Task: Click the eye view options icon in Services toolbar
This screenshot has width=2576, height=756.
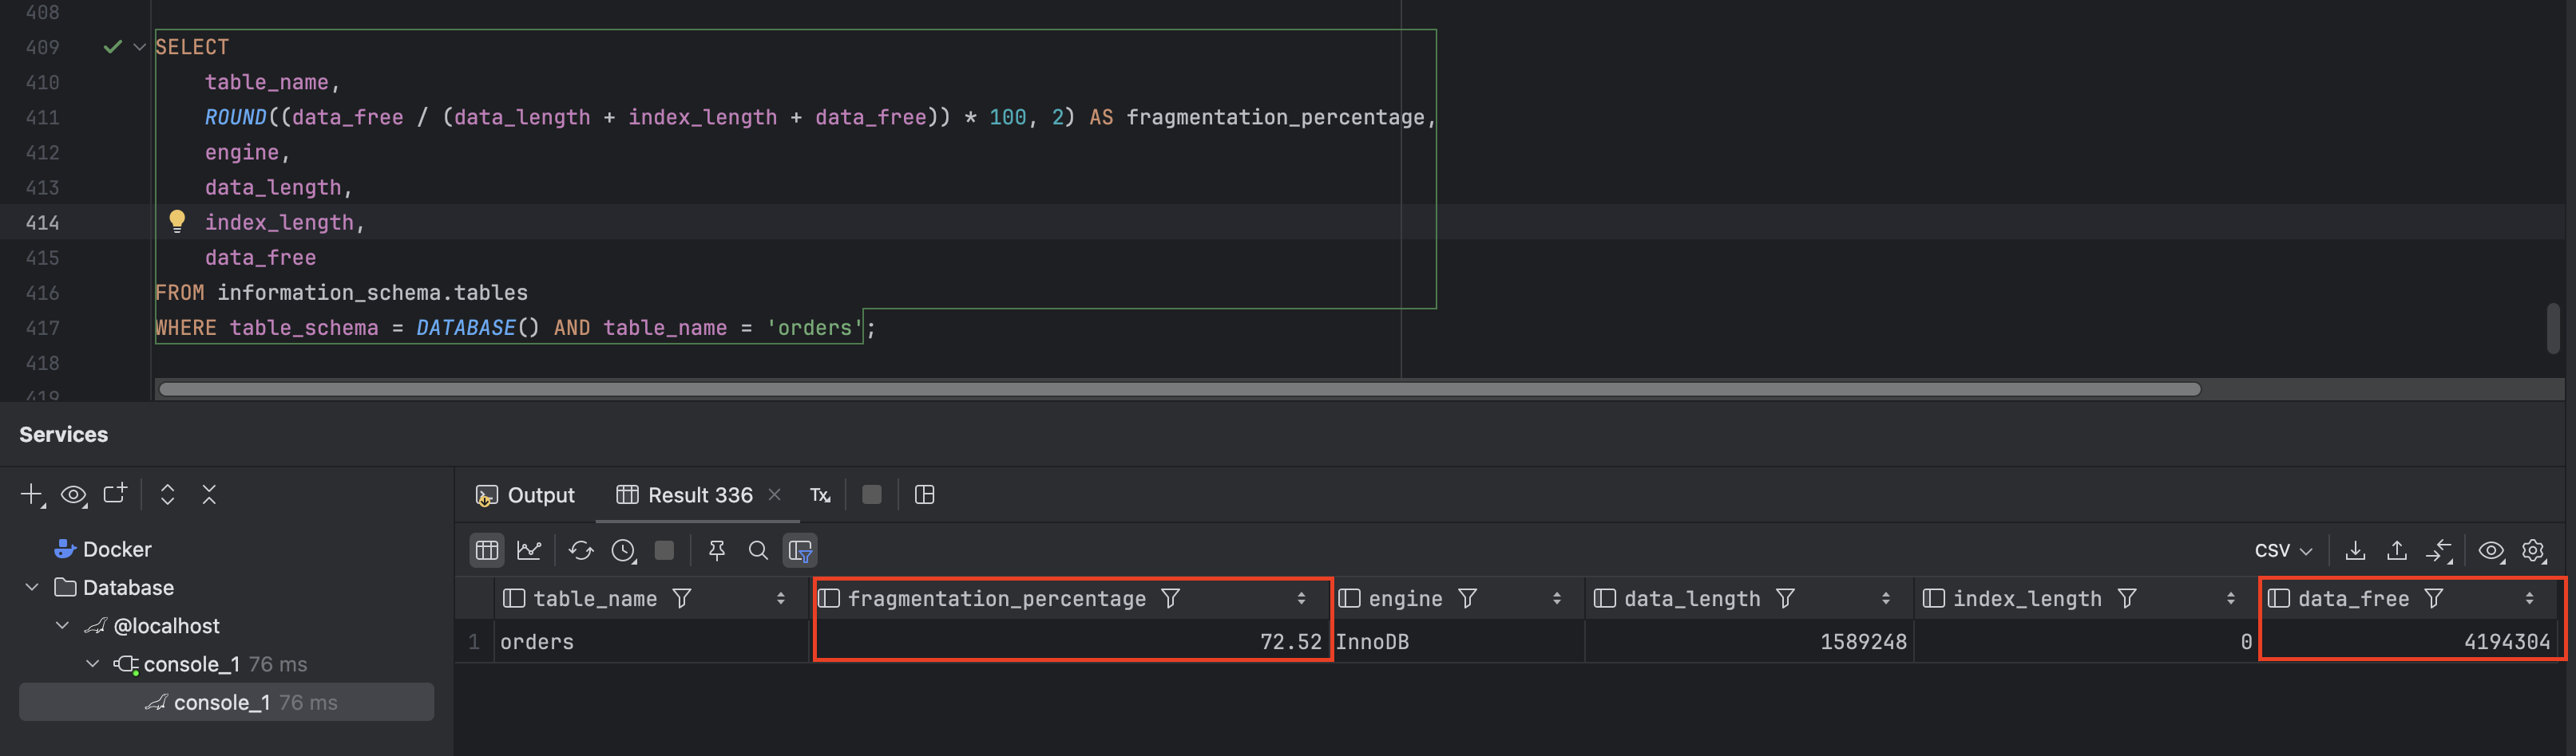Action: tap(74, 494)
